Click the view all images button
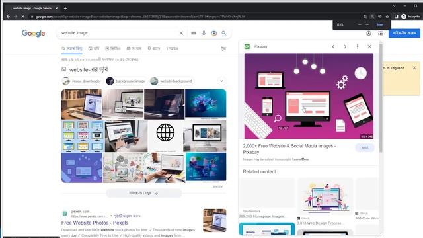Image resolution: width=423 pixels, height=238 pixels. click(144, 193)
